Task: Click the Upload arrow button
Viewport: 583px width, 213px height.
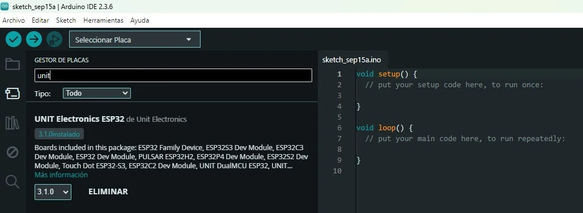Action: point(34,39)
